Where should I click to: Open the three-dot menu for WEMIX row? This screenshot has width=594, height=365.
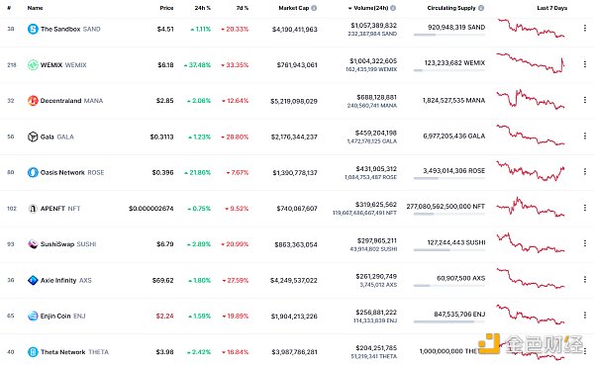[585, 64]
